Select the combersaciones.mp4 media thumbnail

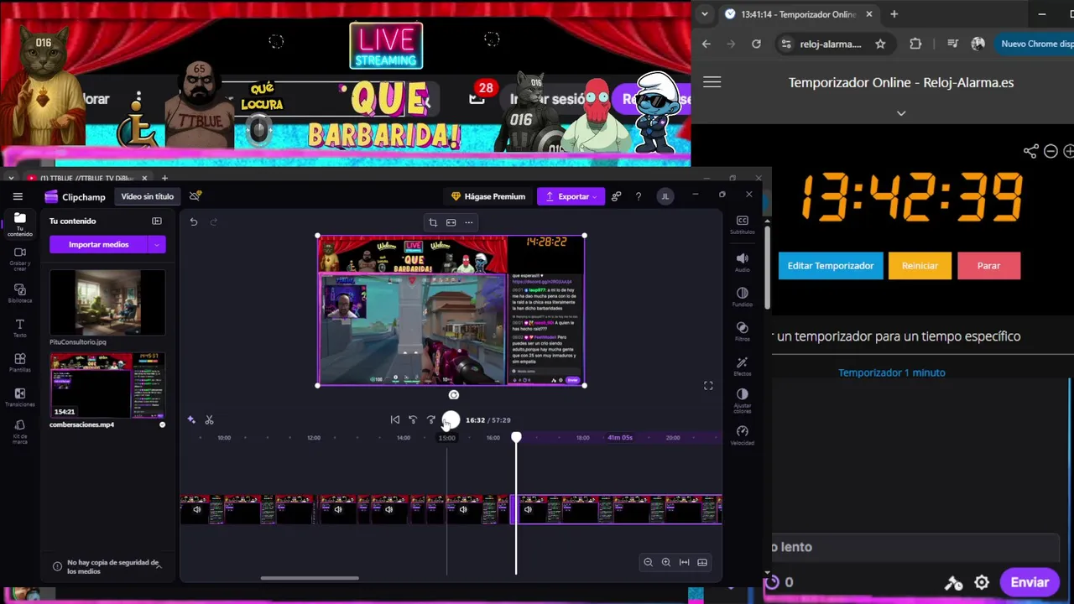point(107,385)
